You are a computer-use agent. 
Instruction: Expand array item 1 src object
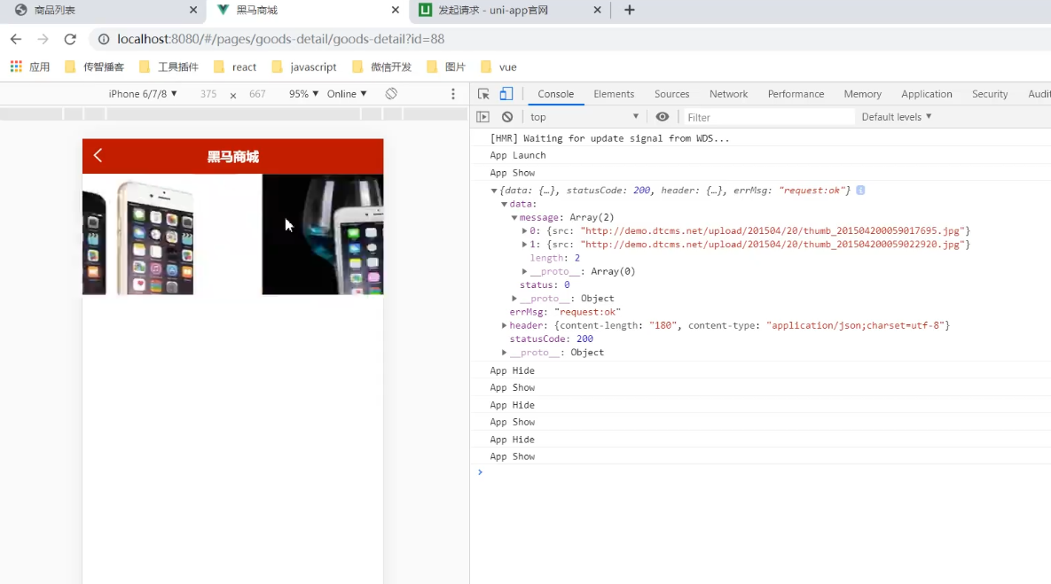click(525, 245)
